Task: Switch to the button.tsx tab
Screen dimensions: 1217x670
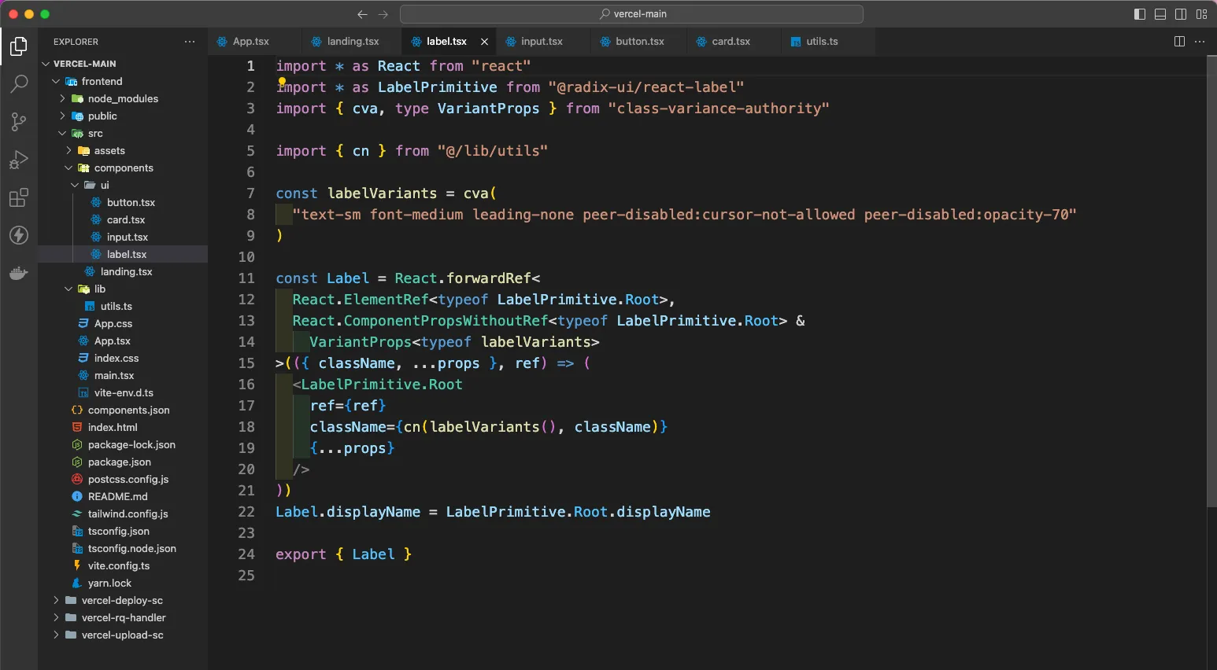Action: pos(639,42)
